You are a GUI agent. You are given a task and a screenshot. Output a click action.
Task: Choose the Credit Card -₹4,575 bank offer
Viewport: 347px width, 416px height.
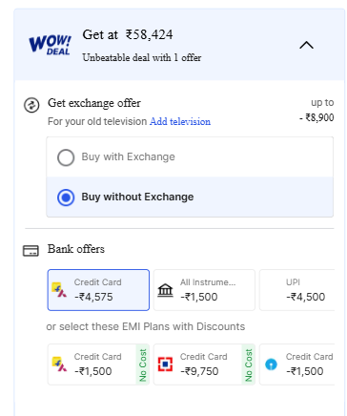click(98, 290)
